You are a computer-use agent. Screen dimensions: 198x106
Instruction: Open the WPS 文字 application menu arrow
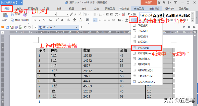click(x=21, y=2)
